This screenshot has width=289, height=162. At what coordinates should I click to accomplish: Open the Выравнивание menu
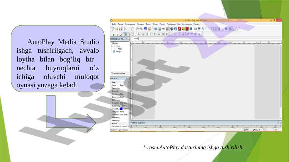(x=130, y=24)
